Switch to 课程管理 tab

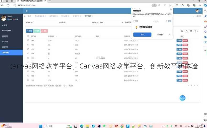pyautogui.click(x=53, y=16)
